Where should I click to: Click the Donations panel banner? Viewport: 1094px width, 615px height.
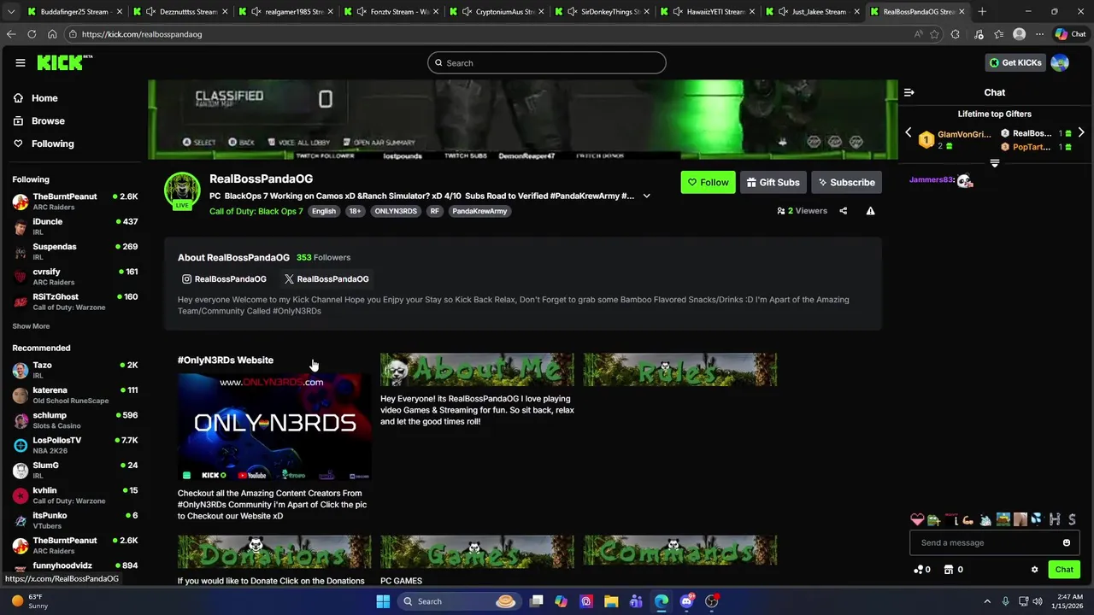(x=274, y=552)
